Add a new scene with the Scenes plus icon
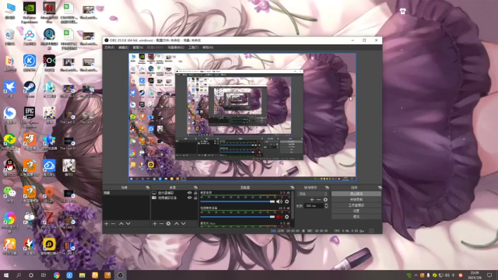 click(x=107, y=224)
